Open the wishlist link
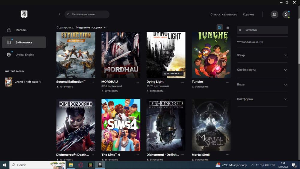The image size is (300, 169). pos(224,14)
